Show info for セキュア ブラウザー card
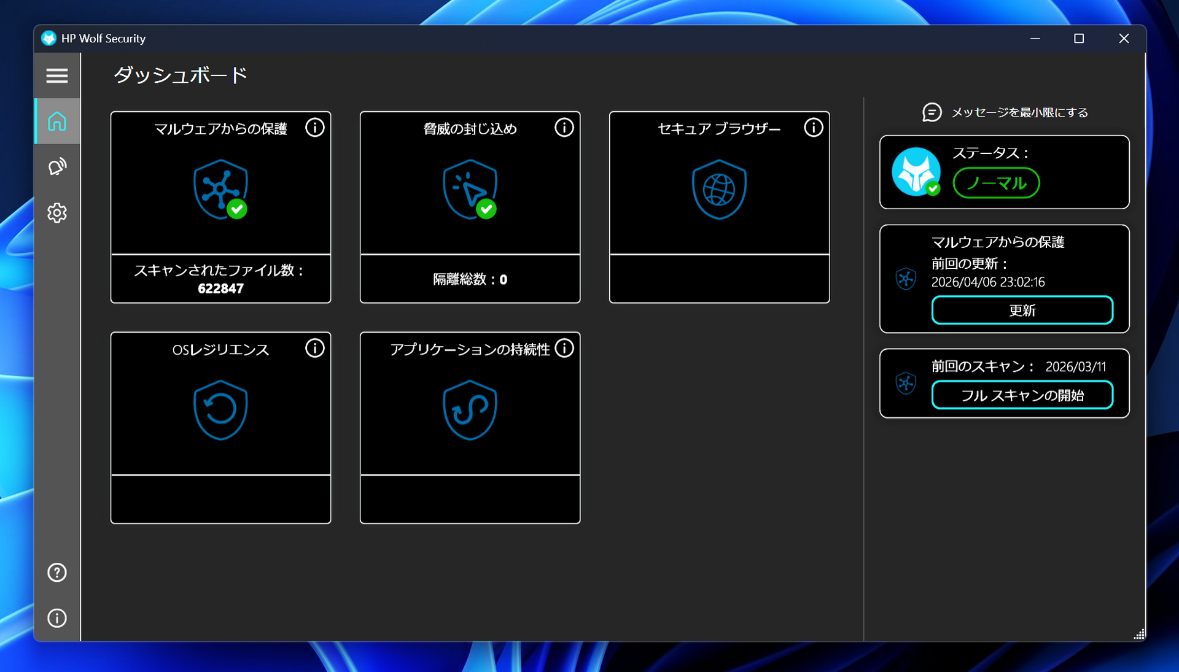Image resolution: width=1179 pixels, height=672 pixels. (814, 128)
